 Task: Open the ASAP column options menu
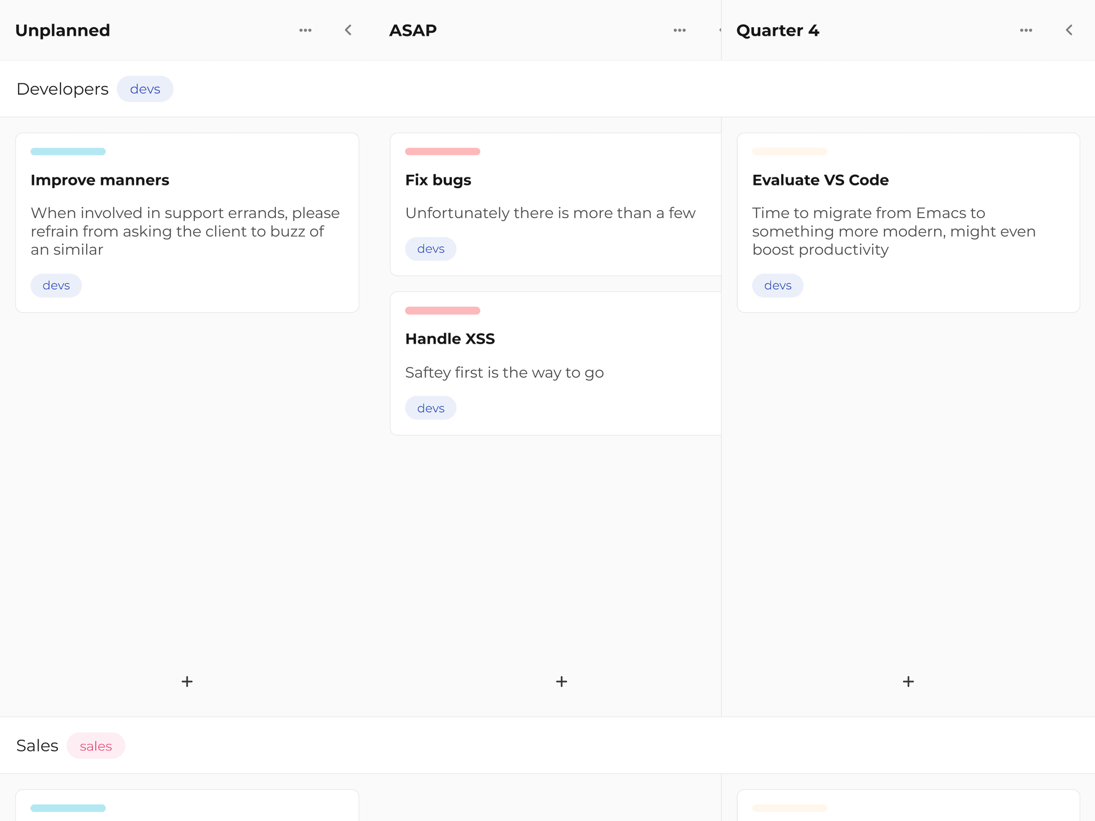click(x=679, y=30)
